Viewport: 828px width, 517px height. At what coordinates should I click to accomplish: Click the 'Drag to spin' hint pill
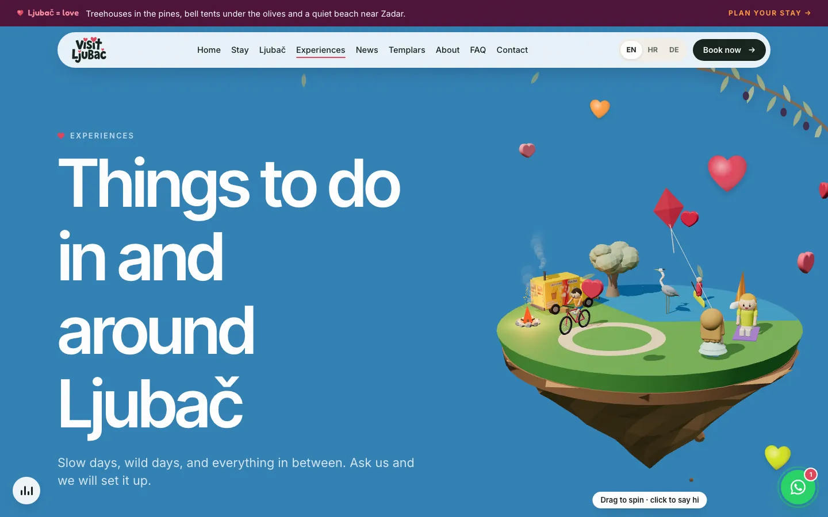coord(650,500)
